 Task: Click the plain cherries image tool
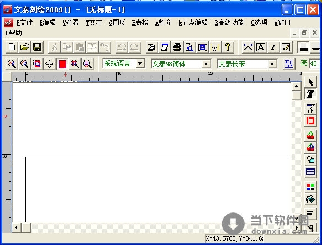(x=310, y=135)
